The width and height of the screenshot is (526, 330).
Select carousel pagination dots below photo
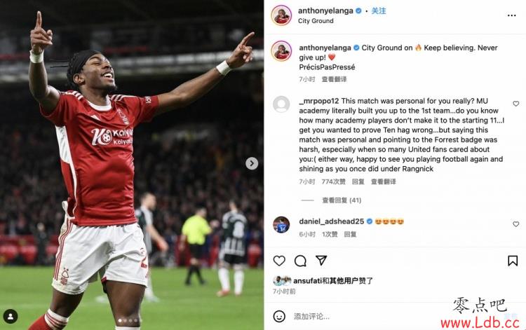(x=128, y=321)
